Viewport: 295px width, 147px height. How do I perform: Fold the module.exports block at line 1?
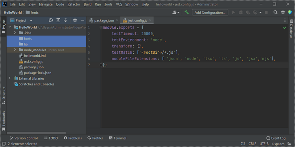tap(101, 27)
